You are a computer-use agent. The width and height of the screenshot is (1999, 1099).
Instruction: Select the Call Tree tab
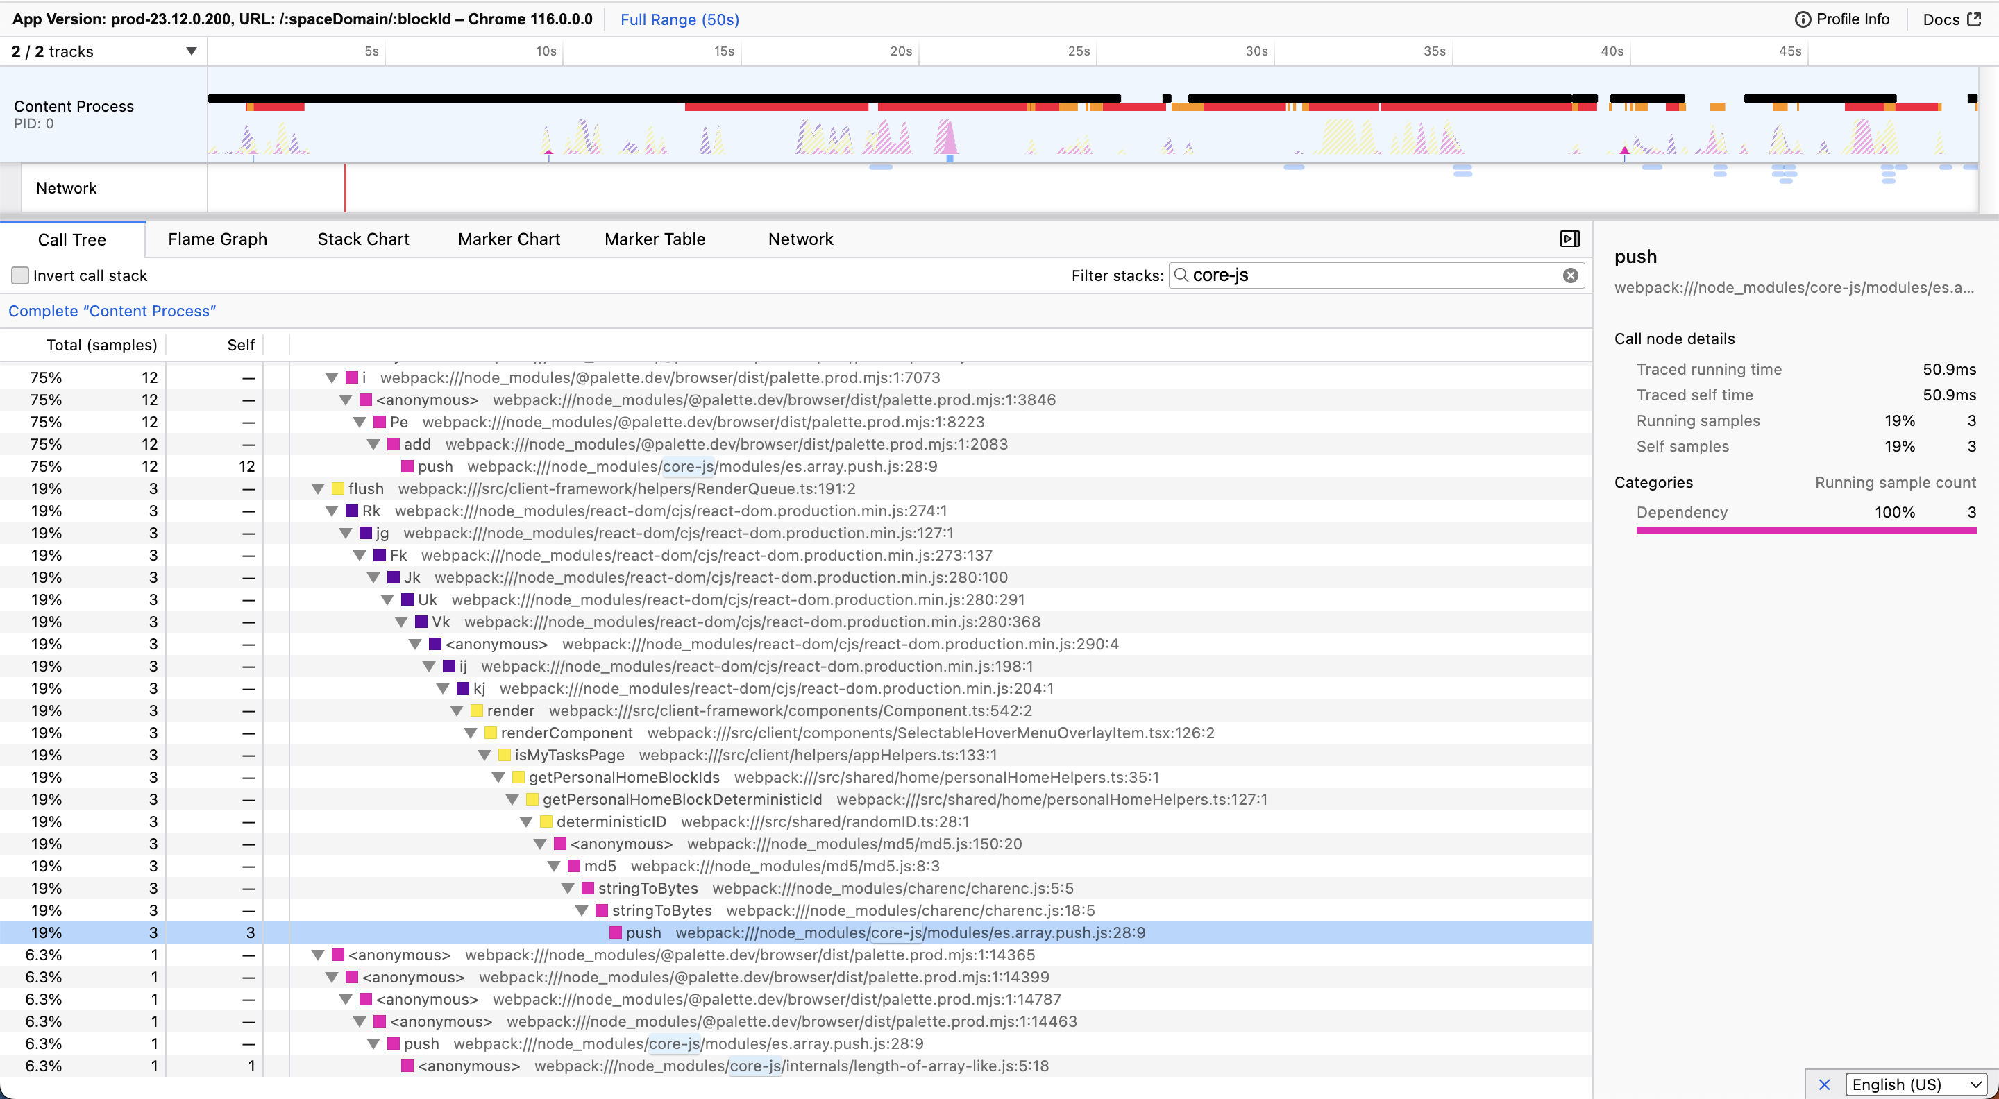coord(72,239)
